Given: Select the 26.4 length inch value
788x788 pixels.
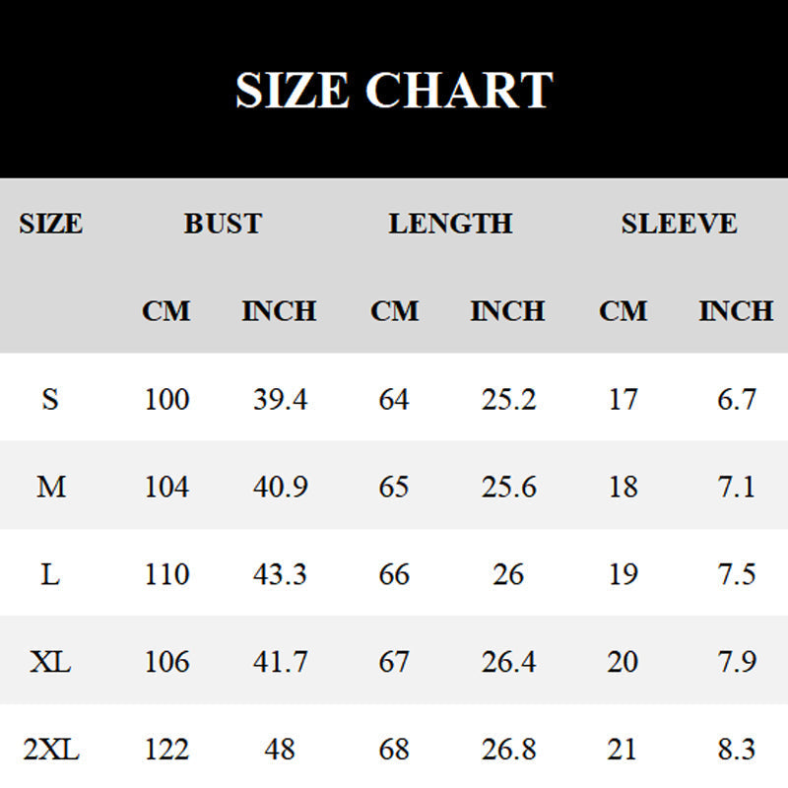Looking at the screenshot, I should [508, 662].
